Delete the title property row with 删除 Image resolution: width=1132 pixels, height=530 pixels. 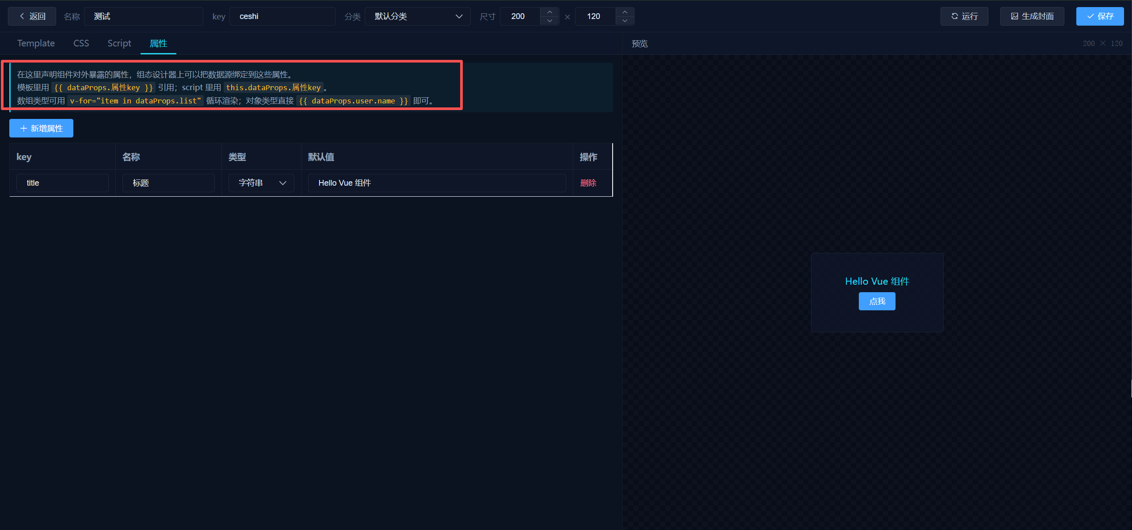pos(588,183)
